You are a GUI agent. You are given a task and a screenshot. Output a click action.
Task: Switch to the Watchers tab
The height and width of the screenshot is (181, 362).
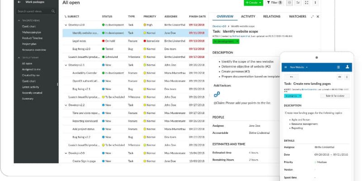[297, 17]
